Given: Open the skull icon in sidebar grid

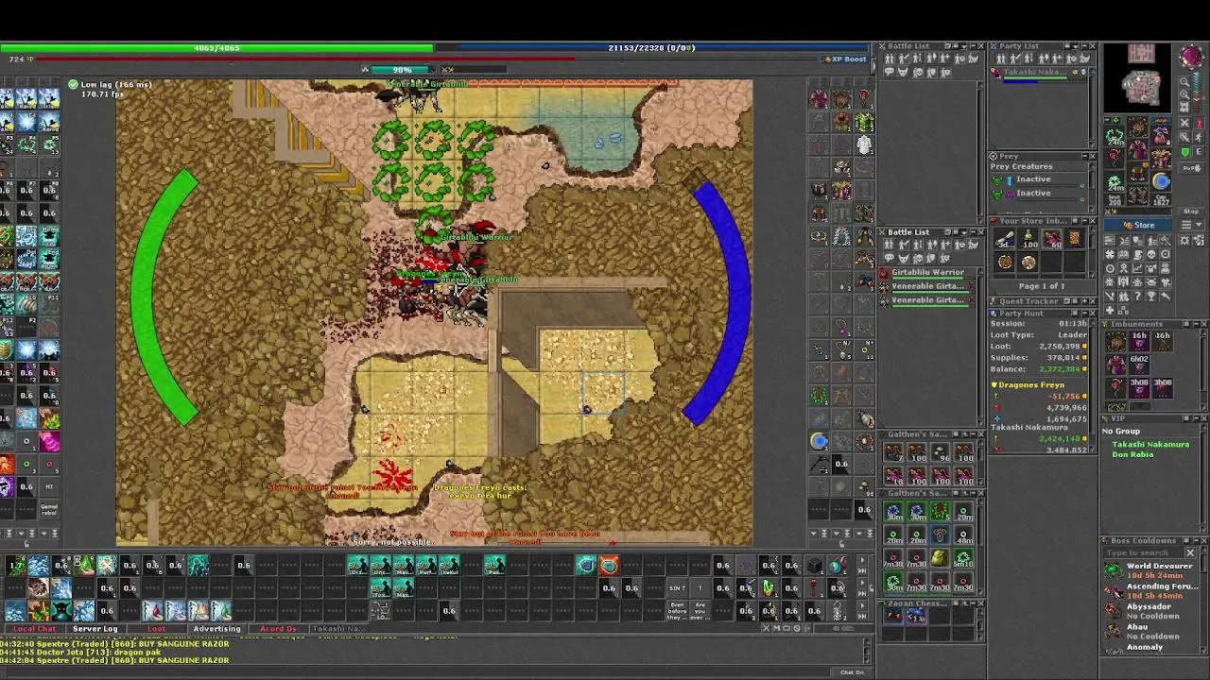Looking at the screenshot, I should (1150, 254).
